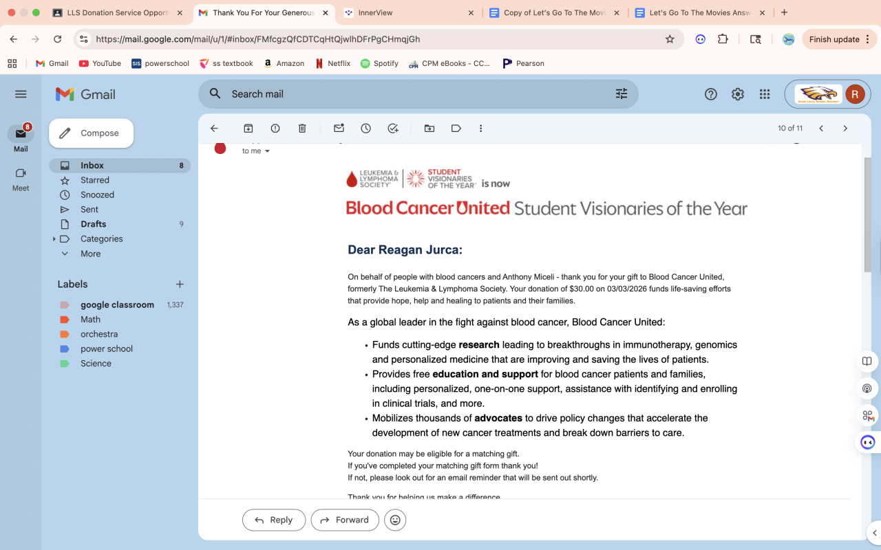Snooze this email with the clock icon
The height and width of the screenshot is (550, 881).
pos(365,129)
